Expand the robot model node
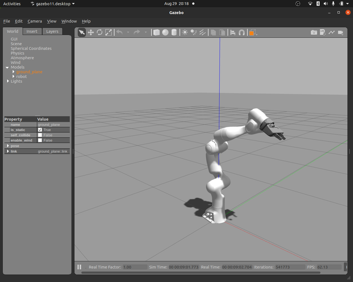The width and height of the screenshot is (353, 282). (13, 76)
